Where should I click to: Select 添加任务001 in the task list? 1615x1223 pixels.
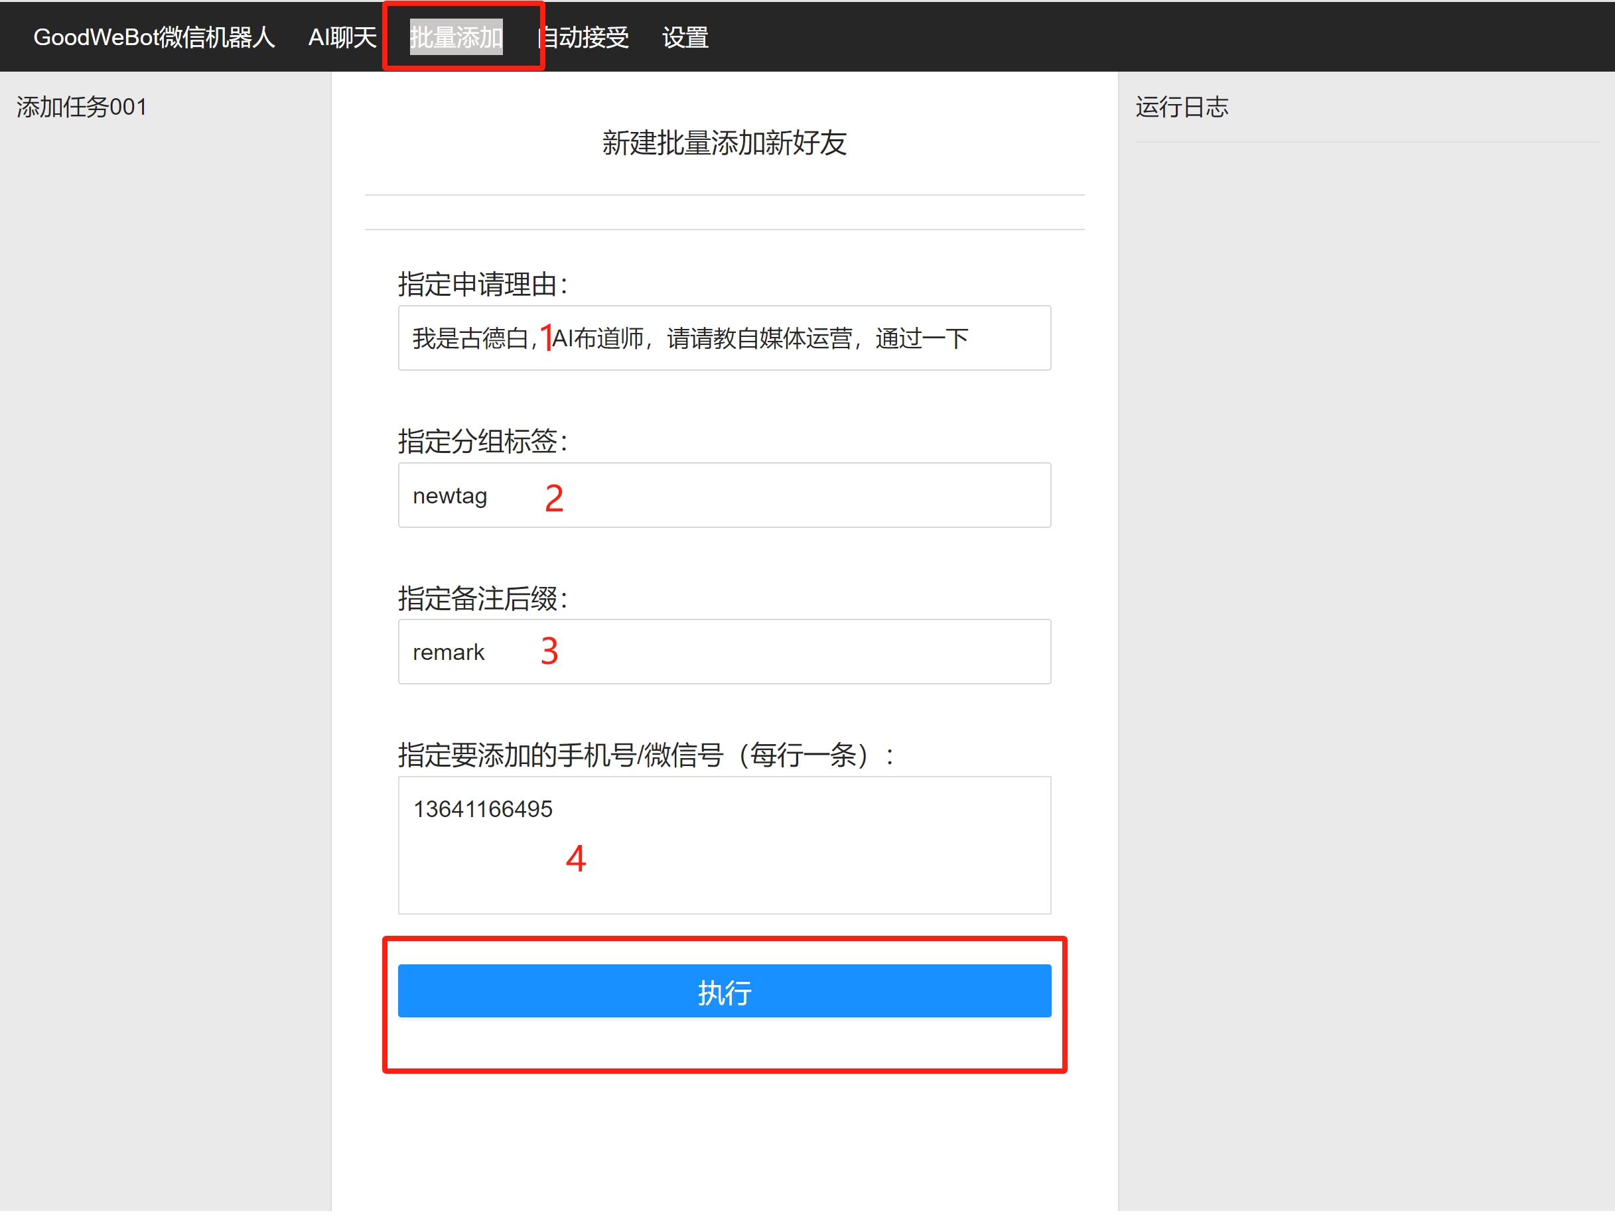[x=82, y=107]
